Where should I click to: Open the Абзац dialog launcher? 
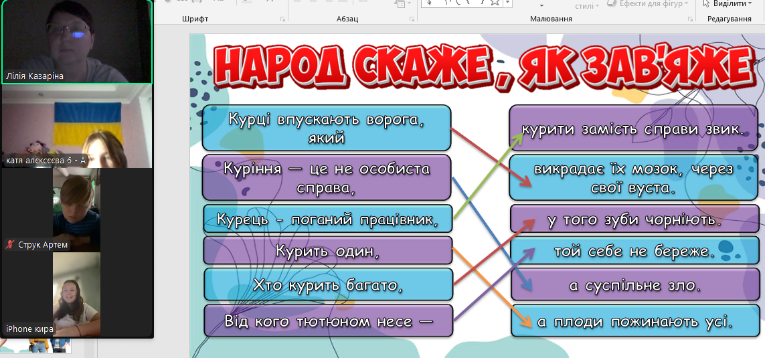(x=412, y=19)
